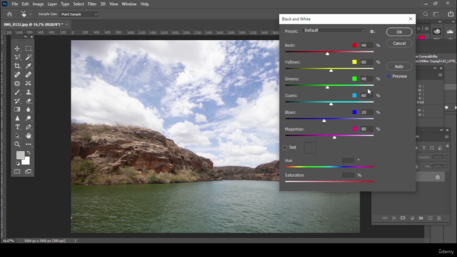Screen dimensions: 457x257
Task: Select the Pen tool
Action: pos(29,127)
